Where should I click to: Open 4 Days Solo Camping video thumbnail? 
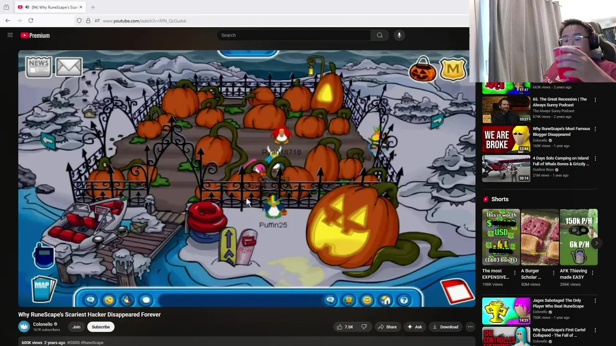pos(506,168)
